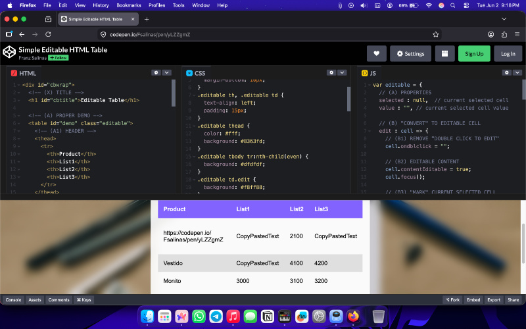Open Notion from the Dock

pyautogui.click(x=268, y=316)
